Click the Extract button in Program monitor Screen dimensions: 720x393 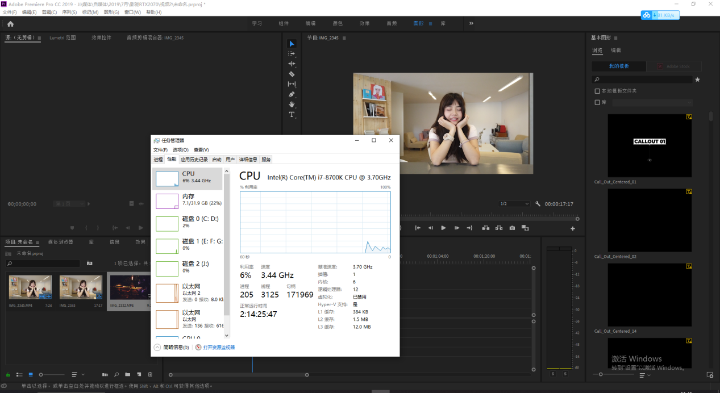[499, 228]
